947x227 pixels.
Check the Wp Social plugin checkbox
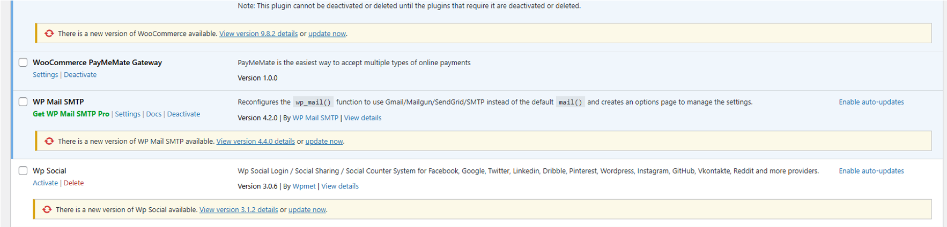tap(23, 171)
